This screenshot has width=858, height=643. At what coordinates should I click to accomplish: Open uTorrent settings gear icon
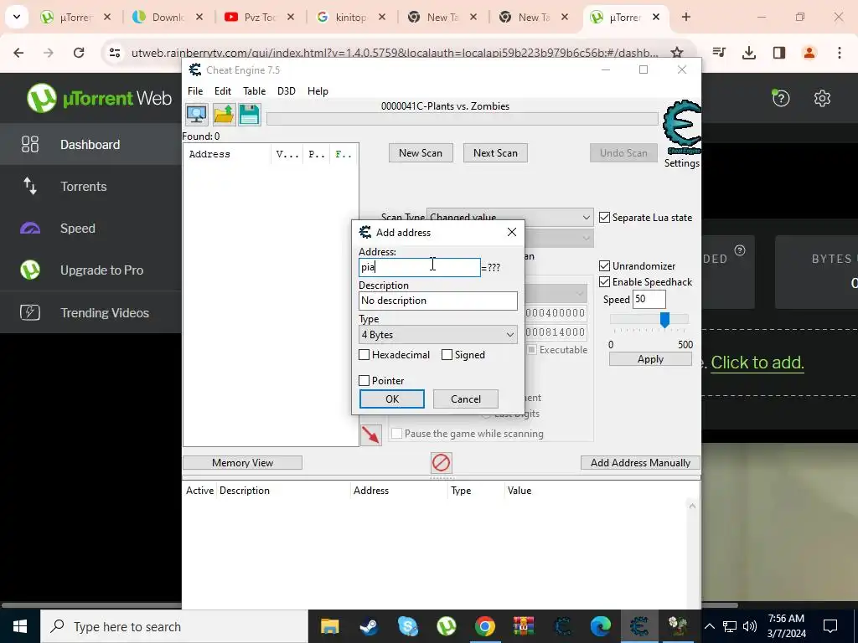822,99
